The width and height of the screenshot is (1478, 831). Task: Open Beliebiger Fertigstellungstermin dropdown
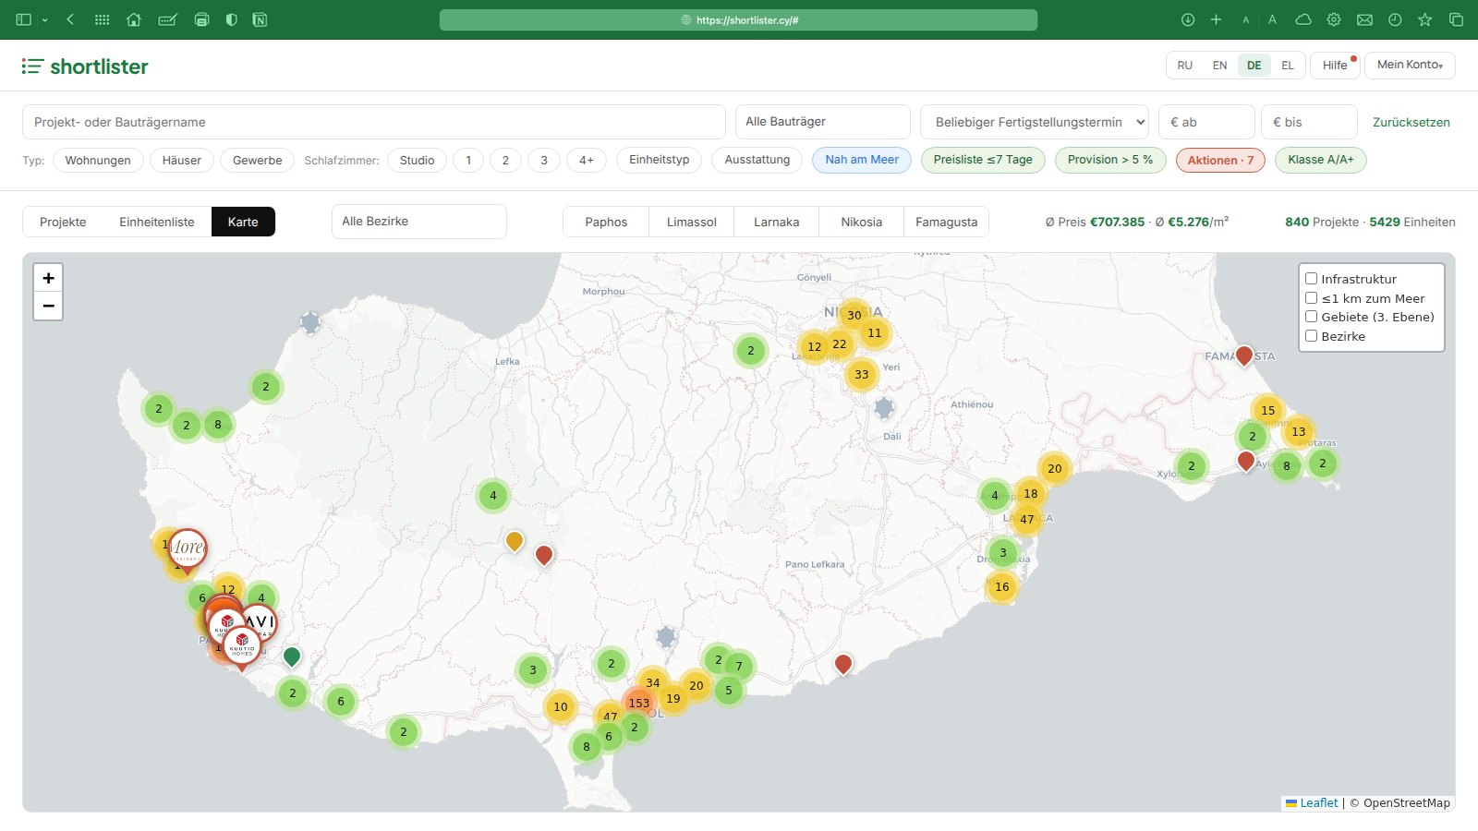pos(1035,122)
